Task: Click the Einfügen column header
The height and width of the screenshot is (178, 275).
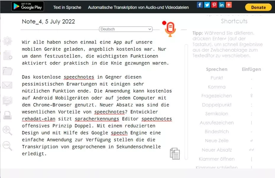Action: coord(251,69)
